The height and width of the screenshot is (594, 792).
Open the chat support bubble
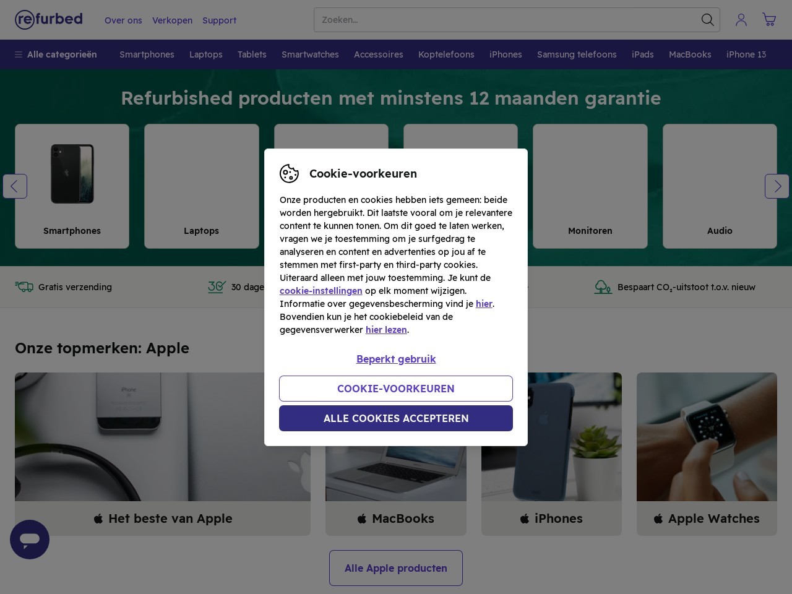pos(30,540)
